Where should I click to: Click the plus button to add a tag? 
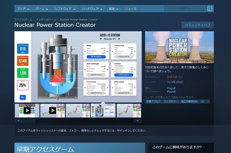(208, 102)
